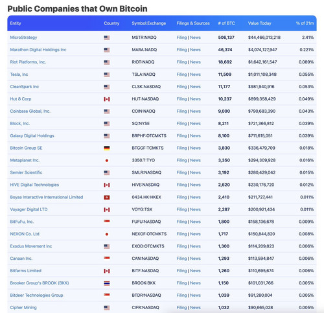This screenshot has width=324, height=313.
Task: Click the US flag in MicroStrategy row
Action: pos(107,38)
